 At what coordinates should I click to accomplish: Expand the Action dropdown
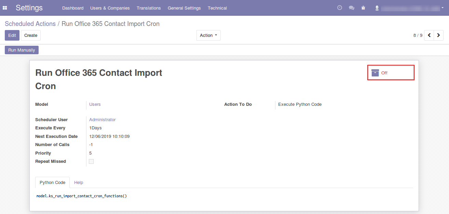(208, 35)
